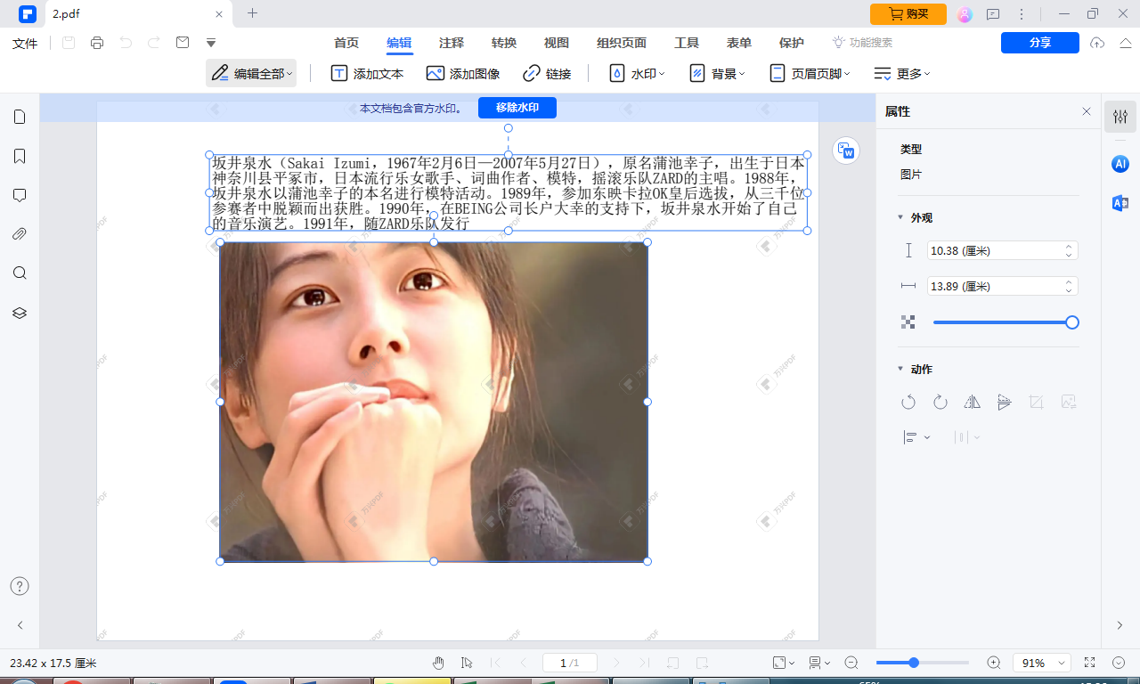Flip the image horizontally
Screen dimensions: 1140x684
972,402
